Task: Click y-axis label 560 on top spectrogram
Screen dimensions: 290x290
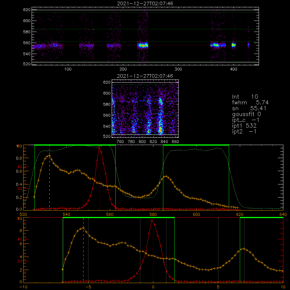Action: coord(27,43)
